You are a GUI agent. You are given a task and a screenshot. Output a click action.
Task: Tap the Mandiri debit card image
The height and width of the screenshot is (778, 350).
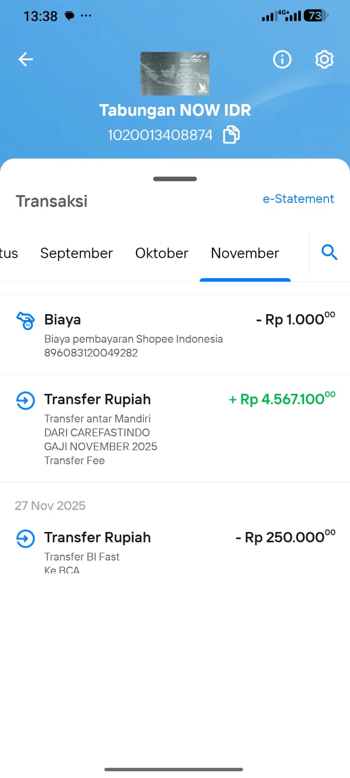[175, 73]
